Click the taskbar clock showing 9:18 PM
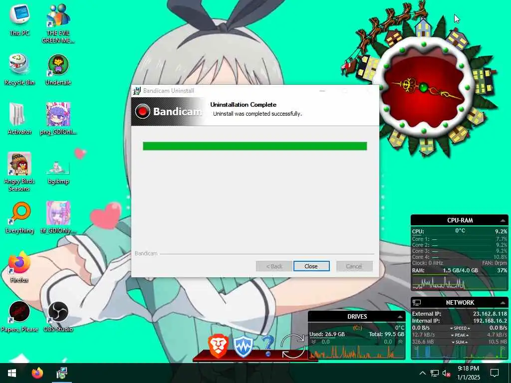The image size is (511, 383). [x=468, y=373]
